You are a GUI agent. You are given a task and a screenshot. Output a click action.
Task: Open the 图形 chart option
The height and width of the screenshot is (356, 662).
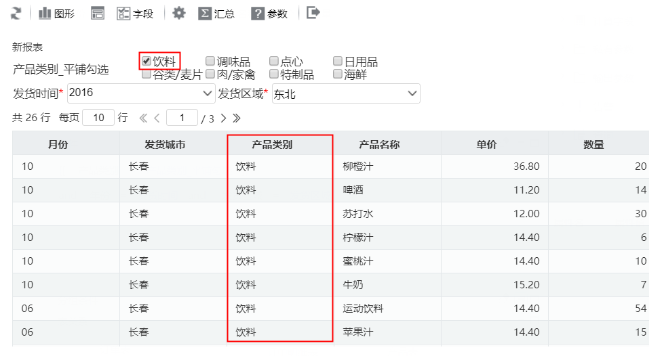pos(56,14)
